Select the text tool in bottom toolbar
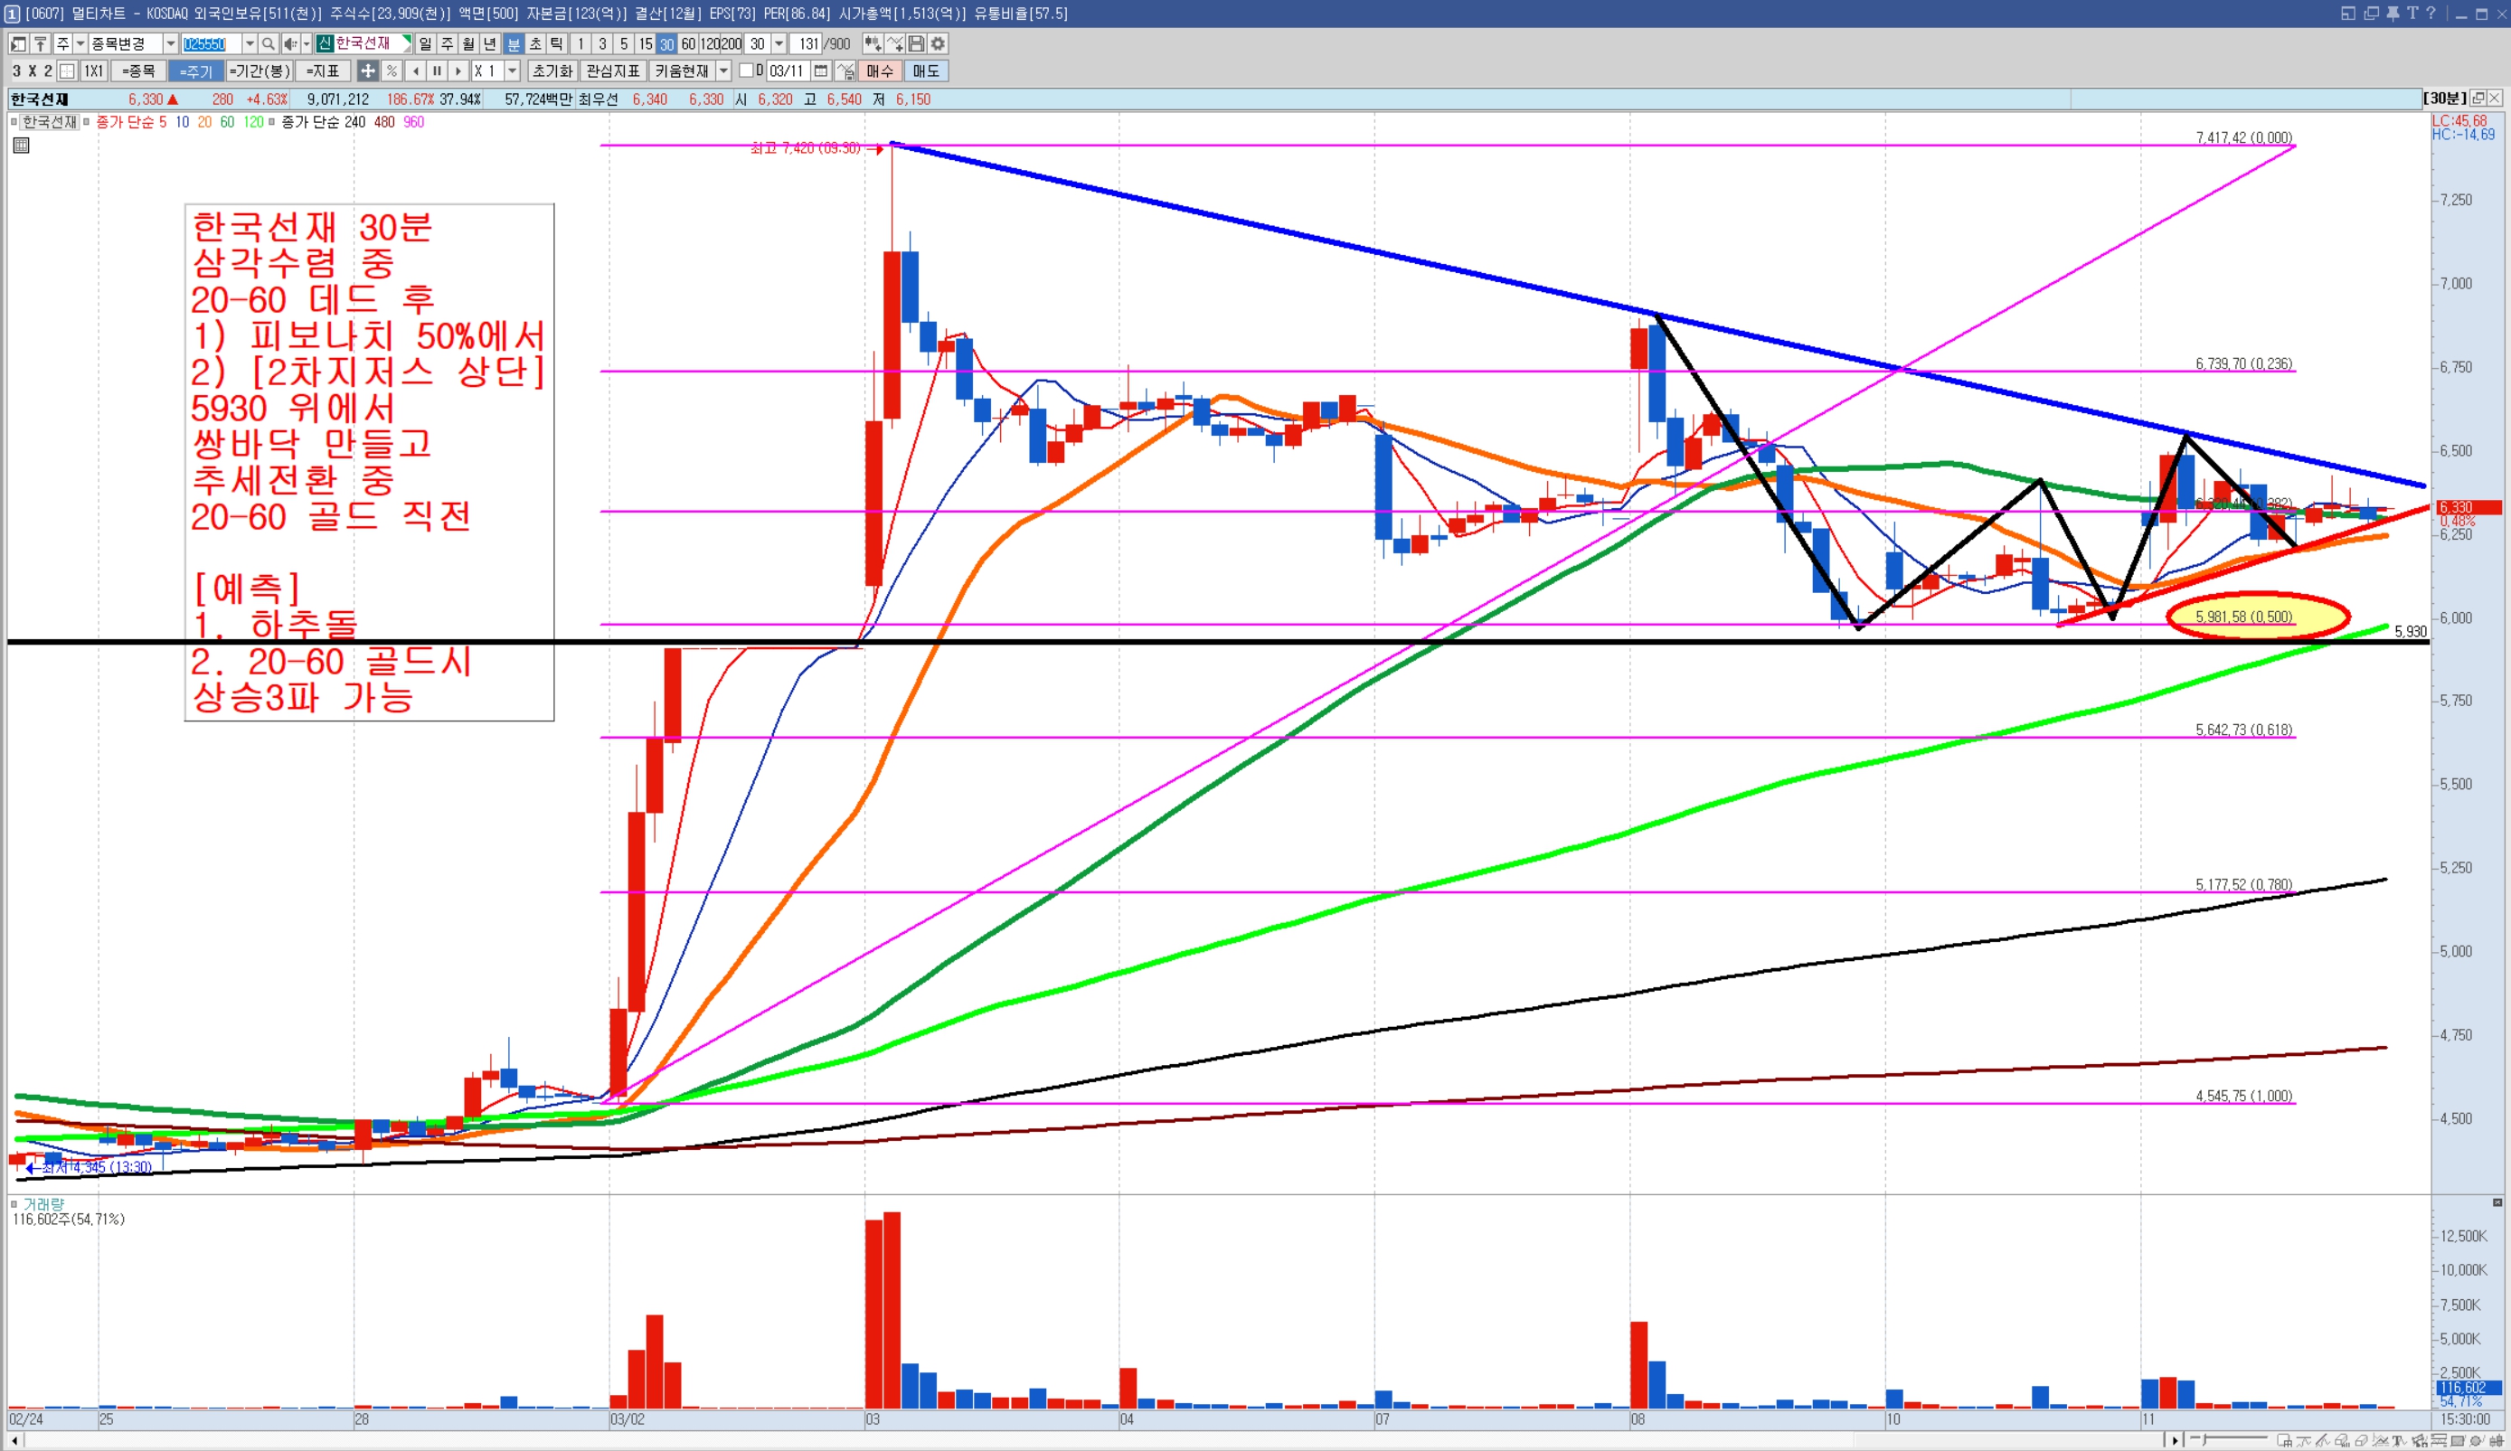The height and width of the screenshot is (1451, 2511). 2397,1441
